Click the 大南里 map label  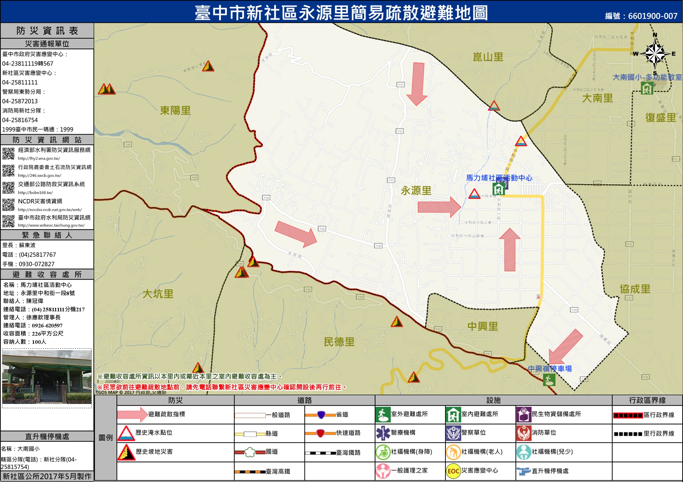(x=597, y=98)
